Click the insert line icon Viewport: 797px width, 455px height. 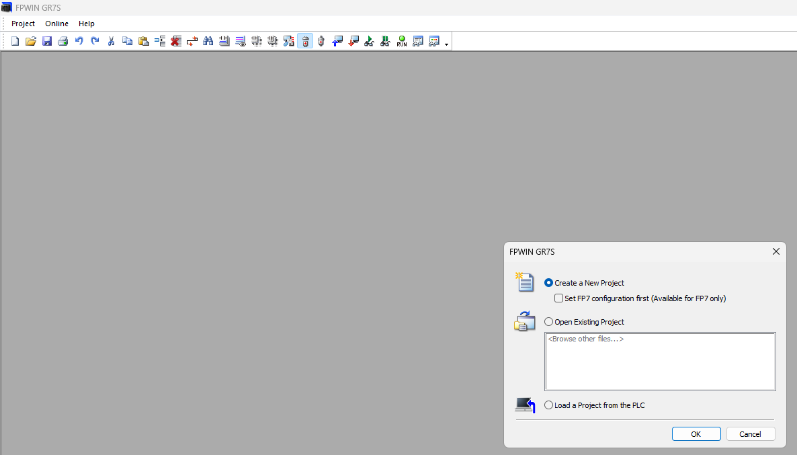point(160,41)
